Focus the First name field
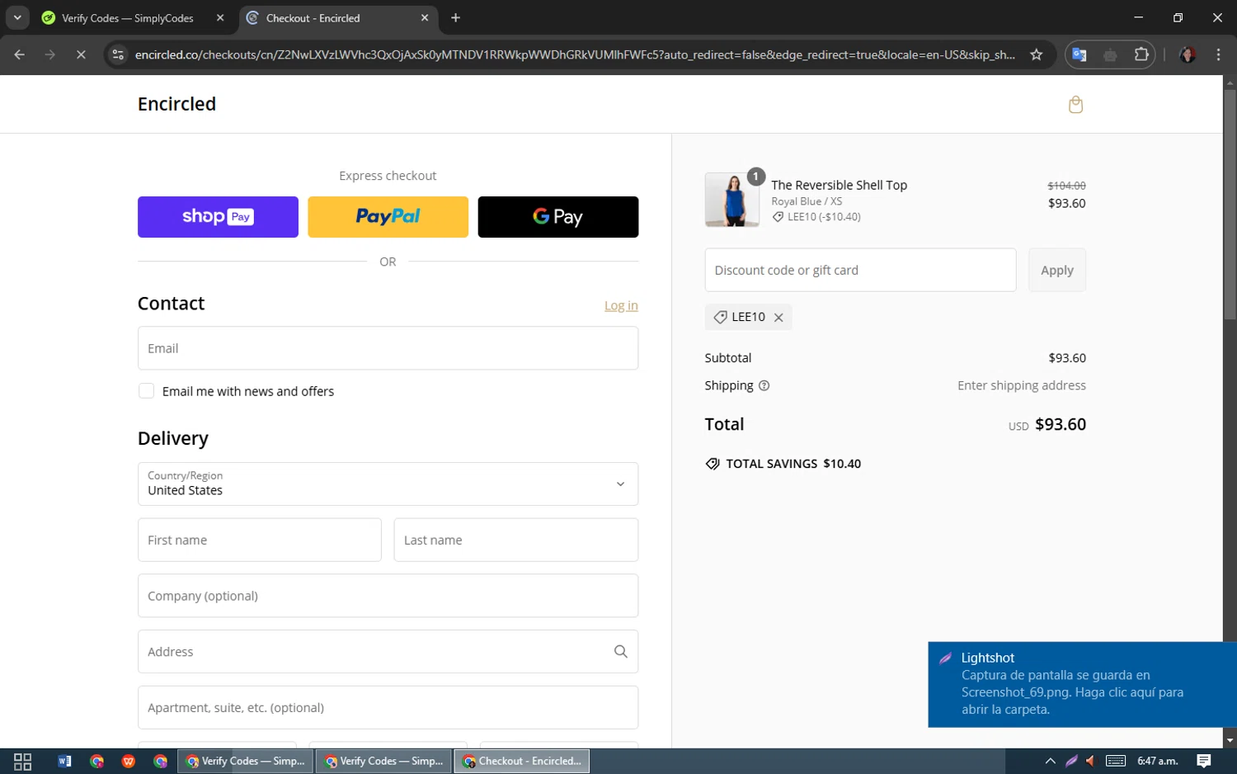This screenshot has width=1237, height=774. click(260, 540)
